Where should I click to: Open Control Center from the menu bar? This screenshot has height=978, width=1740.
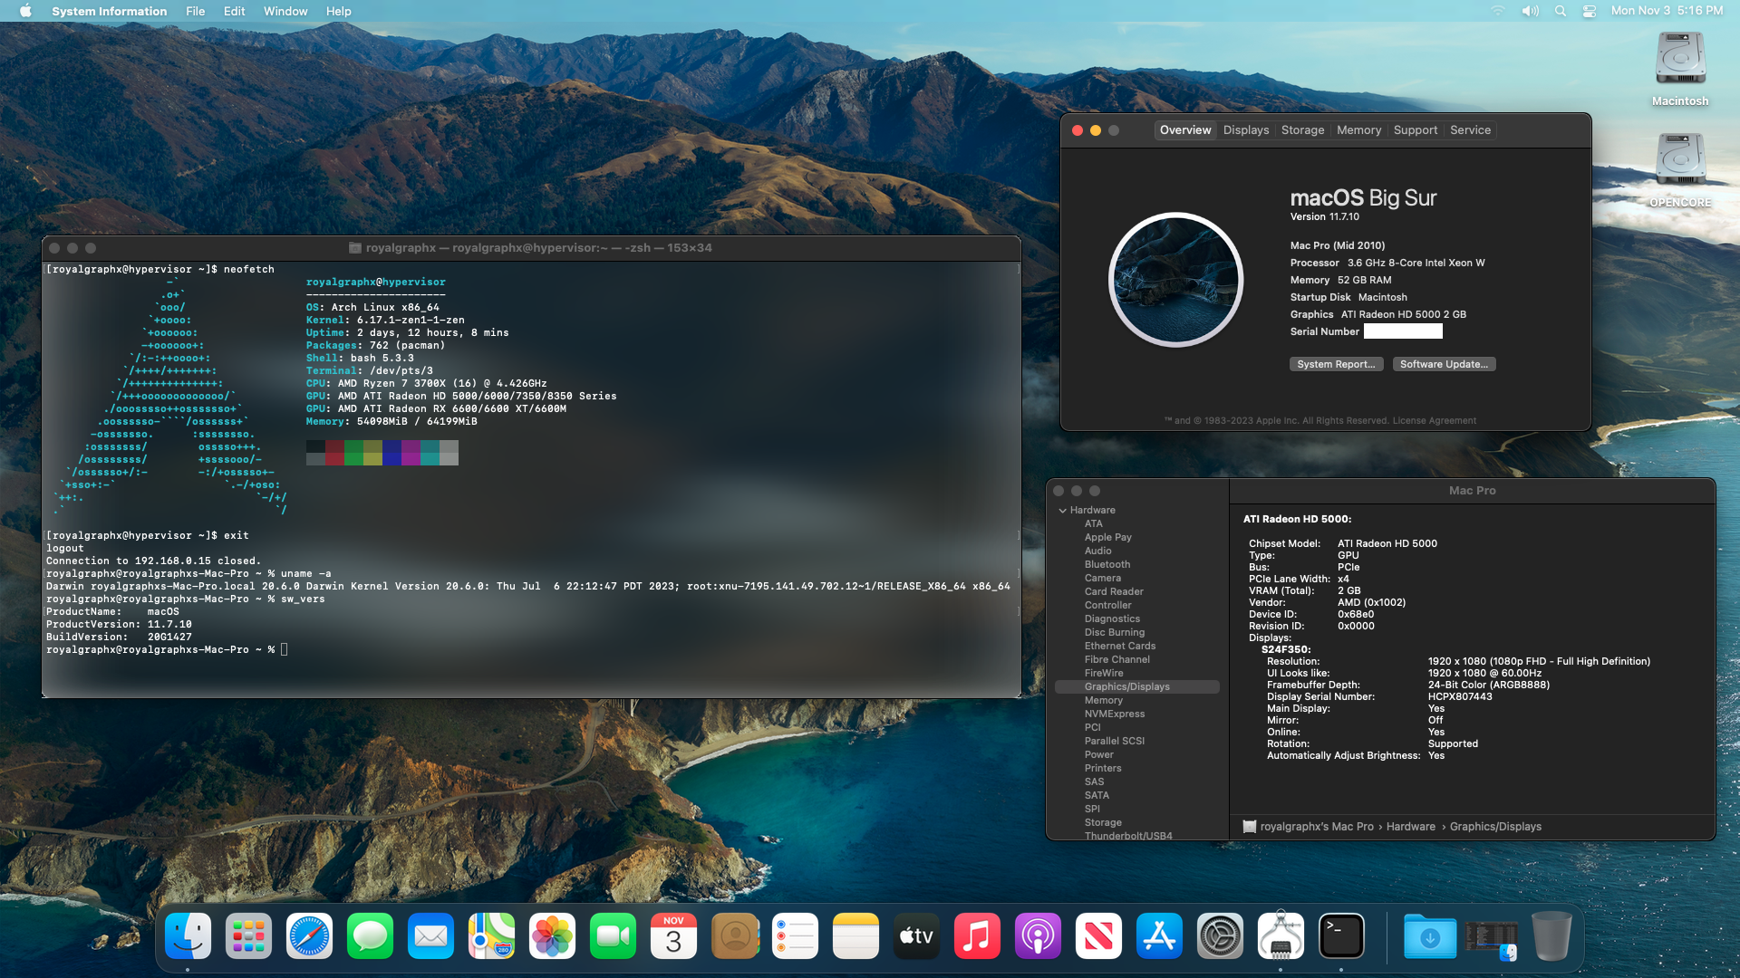click(x=1590, y=11)
